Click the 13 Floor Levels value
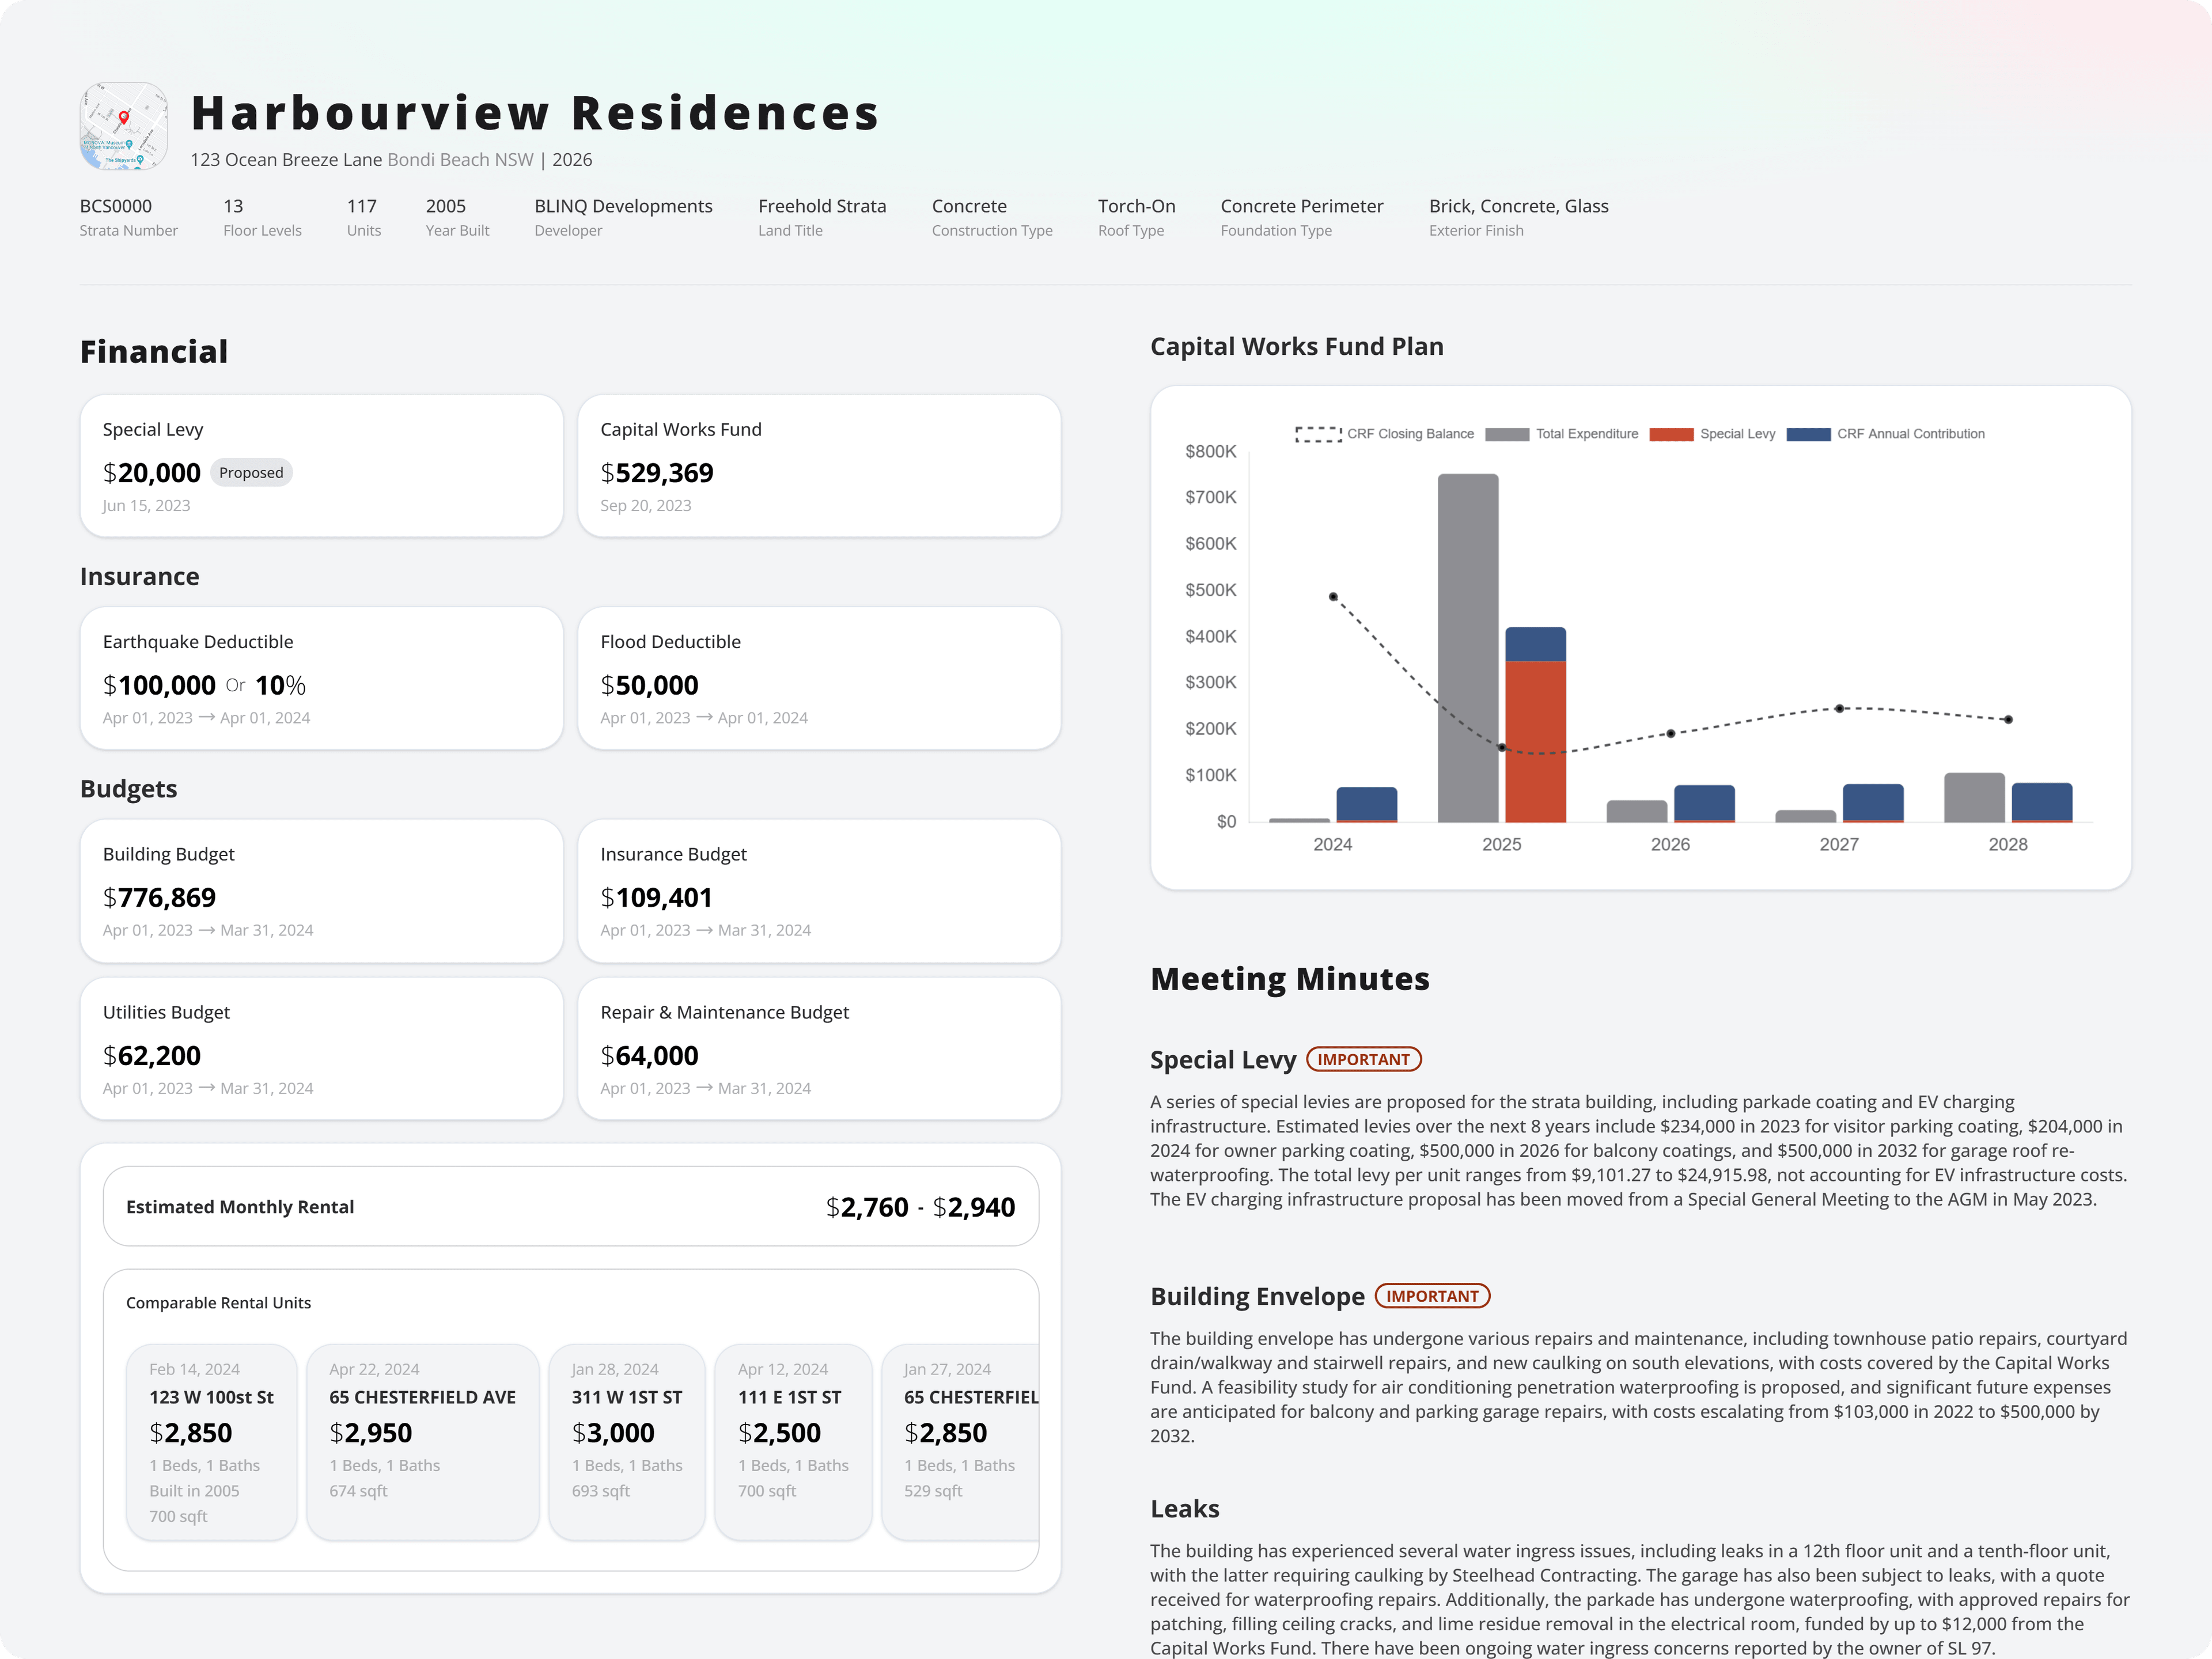Viewport: 2212px width, 1659px height. tap(233, 206)
